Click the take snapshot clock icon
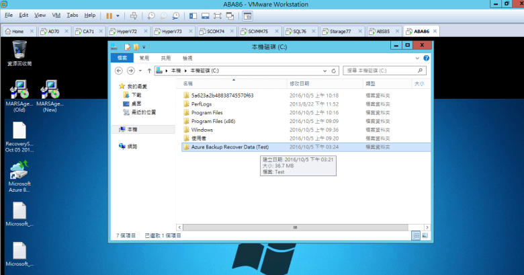This screenshot has height=275, width=524. [x=151, y=15]
